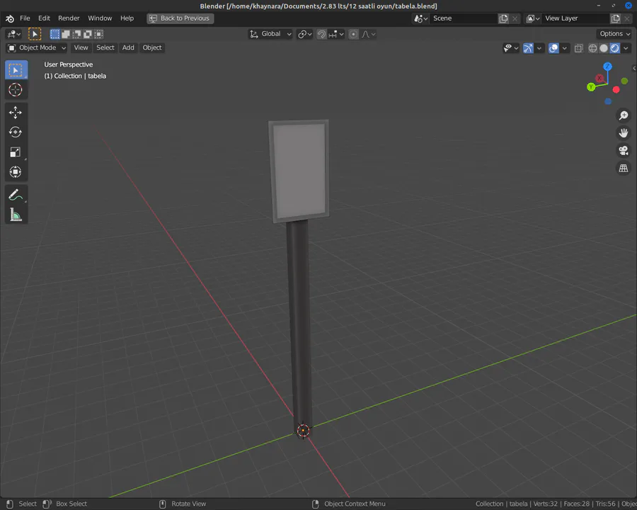Open the Edit menu
The height and width of the screenshot is (510, 637).
point(44,18)
